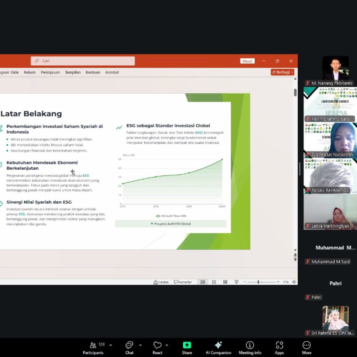The image size is (357, 357).
Task: Toggle the Catatan notes pane
Action: (161, 282)
